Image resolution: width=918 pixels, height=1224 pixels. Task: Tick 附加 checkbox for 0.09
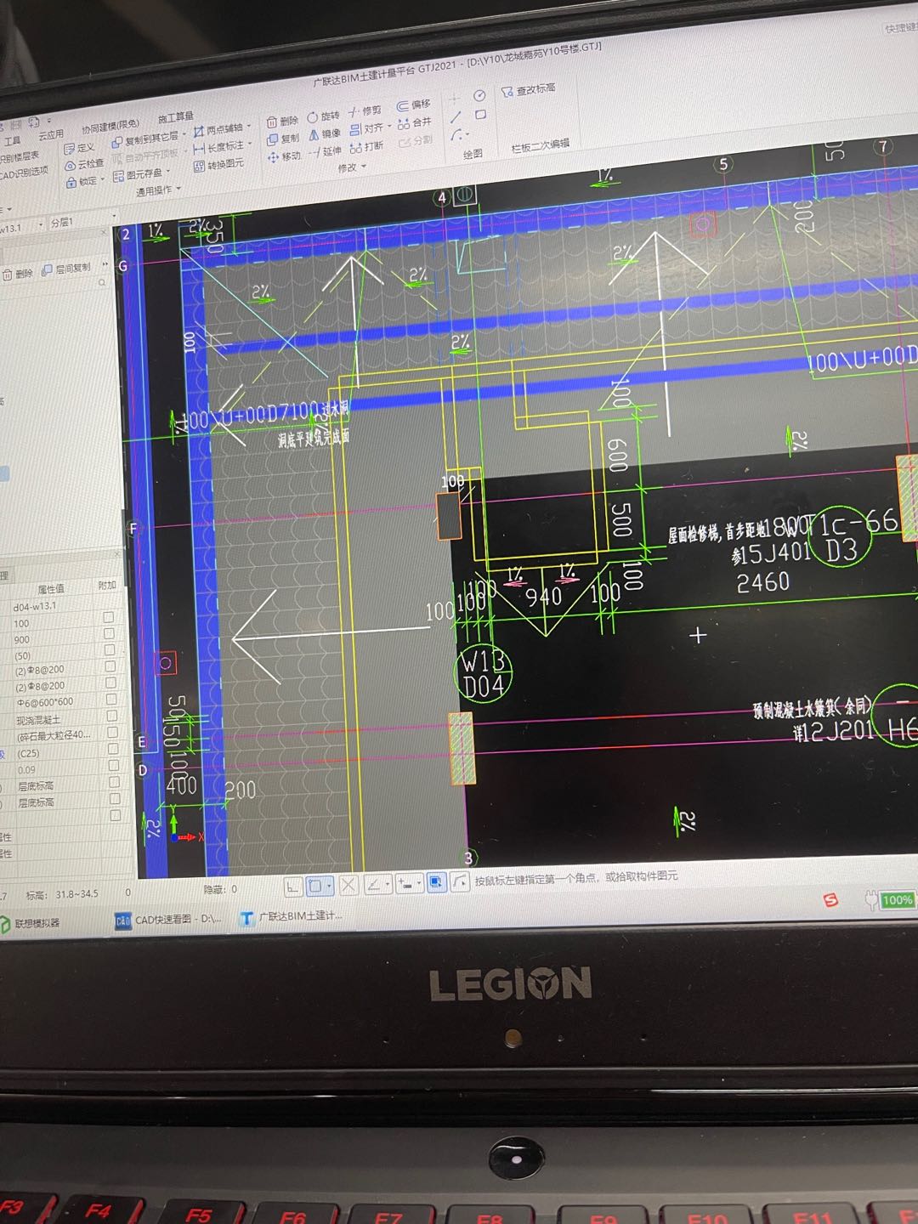coord(114,765)
